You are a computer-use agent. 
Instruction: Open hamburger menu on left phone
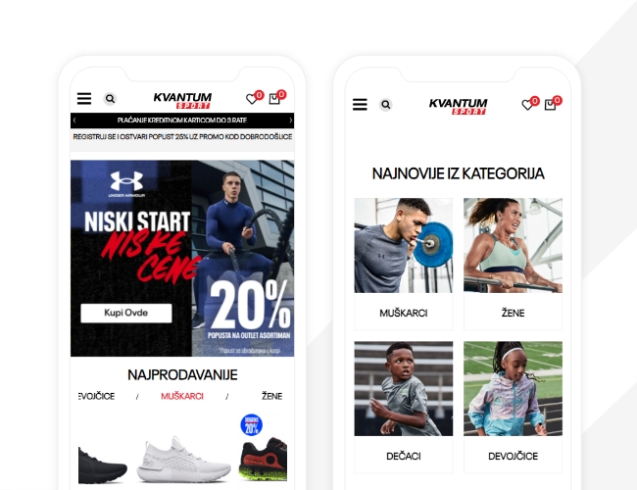click(84, 98)
